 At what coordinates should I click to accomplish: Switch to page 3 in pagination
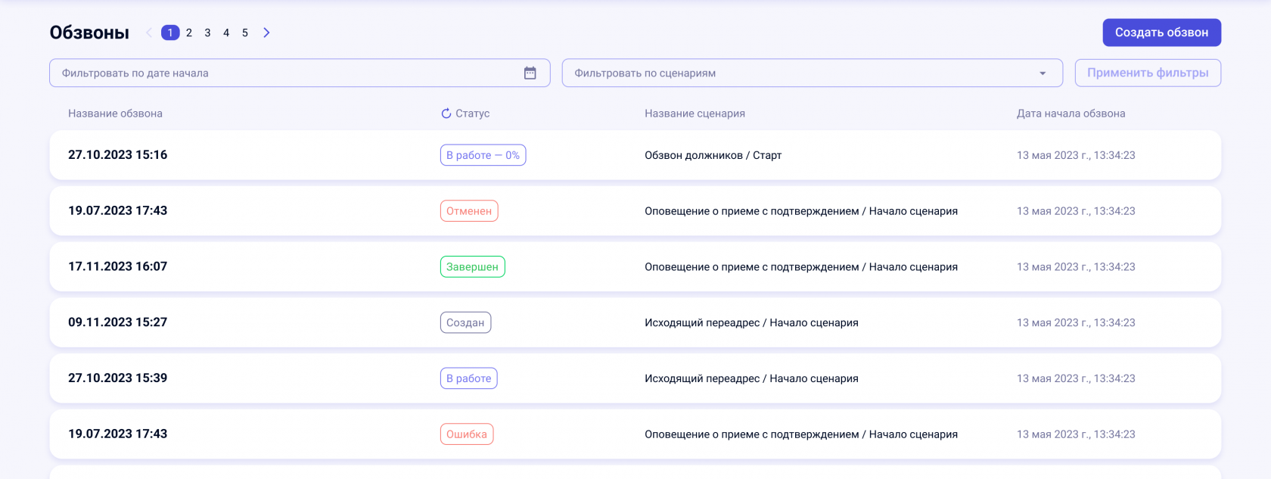207,33
